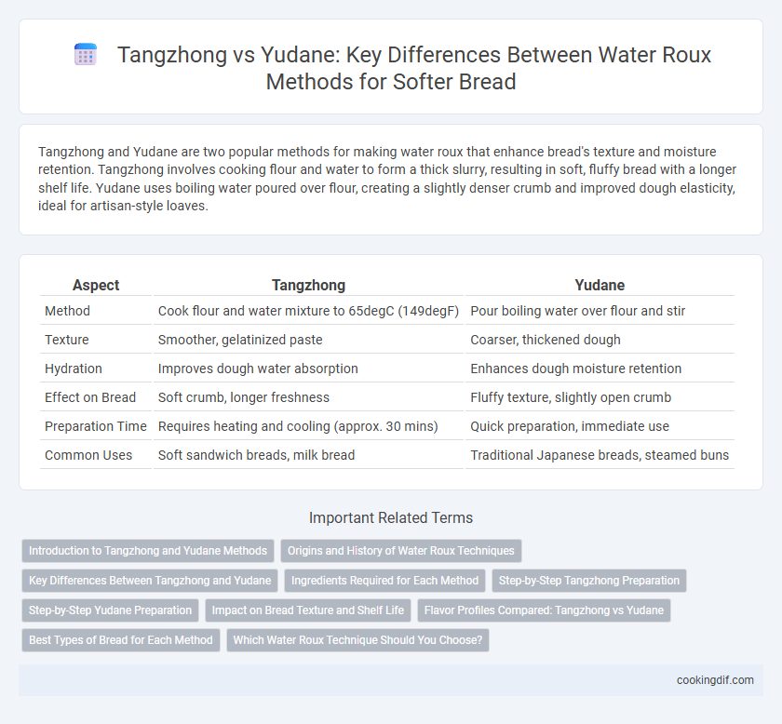Screen dimensions: 782x724
Task: Select Key Differences Between Tangzhong and Yudane tag
Action: (150, 581)
